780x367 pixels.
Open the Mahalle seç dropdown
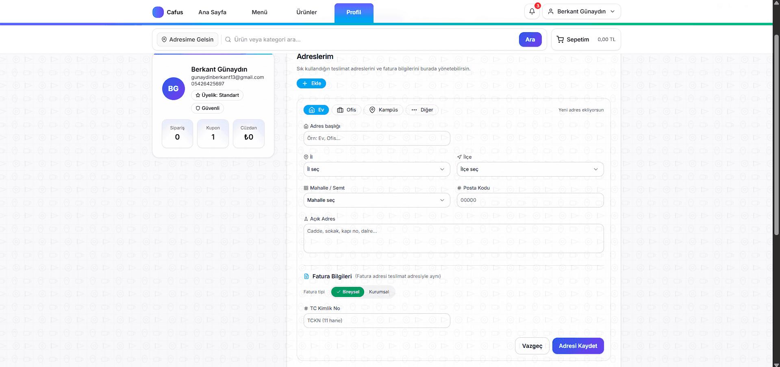pos(376,200)
